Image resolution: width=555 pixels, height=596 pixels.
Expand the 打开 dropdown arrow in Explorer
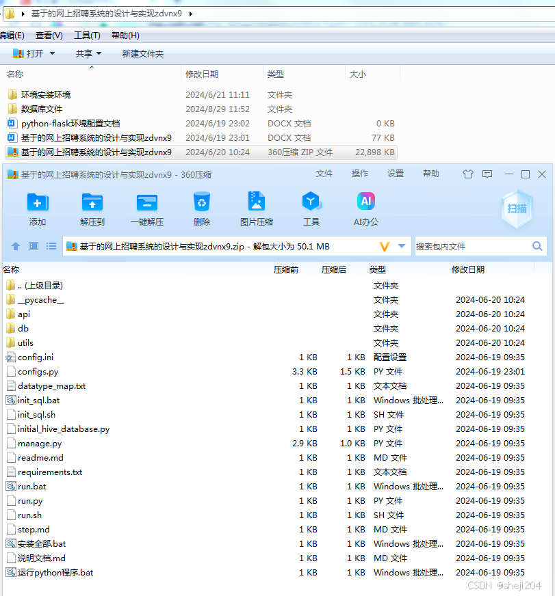click(52, 53)
